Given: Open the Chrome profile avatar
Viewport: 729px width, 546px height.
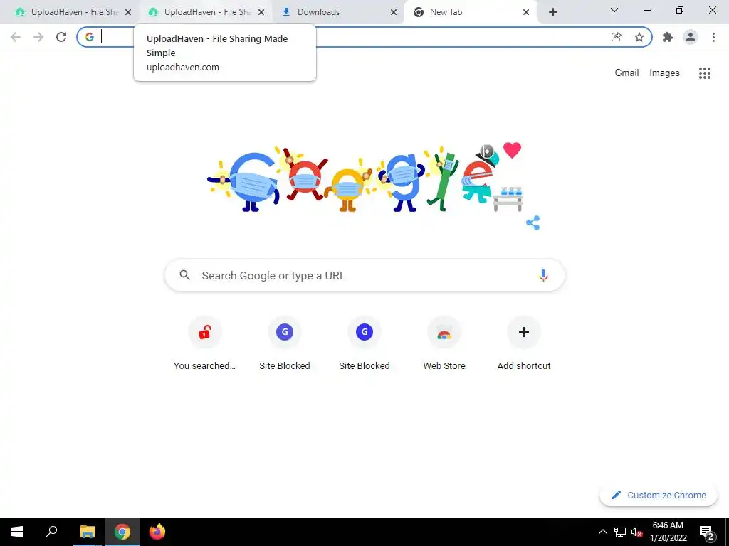Looking at the screenshot, I should (691, 37).
